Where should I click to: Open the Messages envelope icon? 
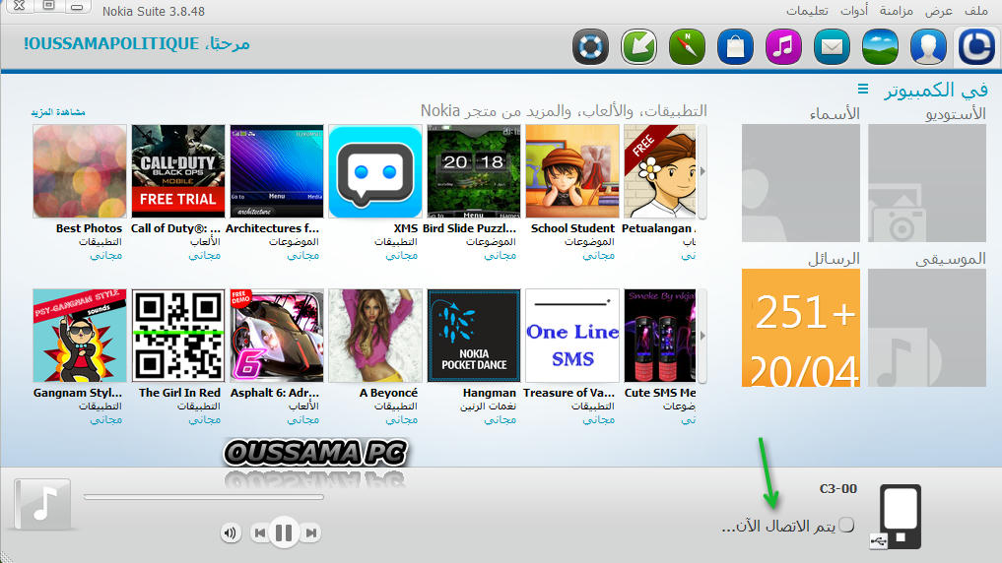tap(832, 46)
